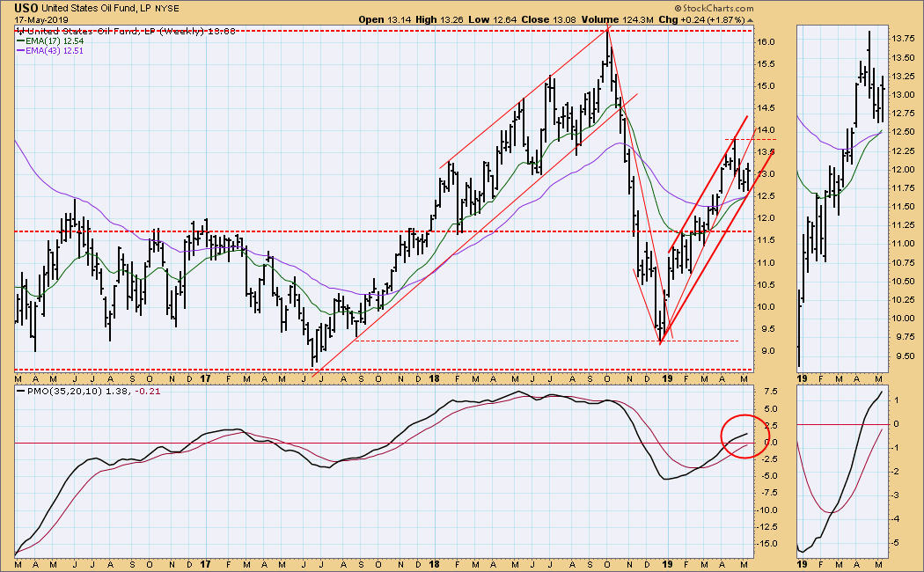The height and width of the screenshot is (572, 924).
Task: Select the 17-May-2019 chart date
Action: [x=41, y=19]
